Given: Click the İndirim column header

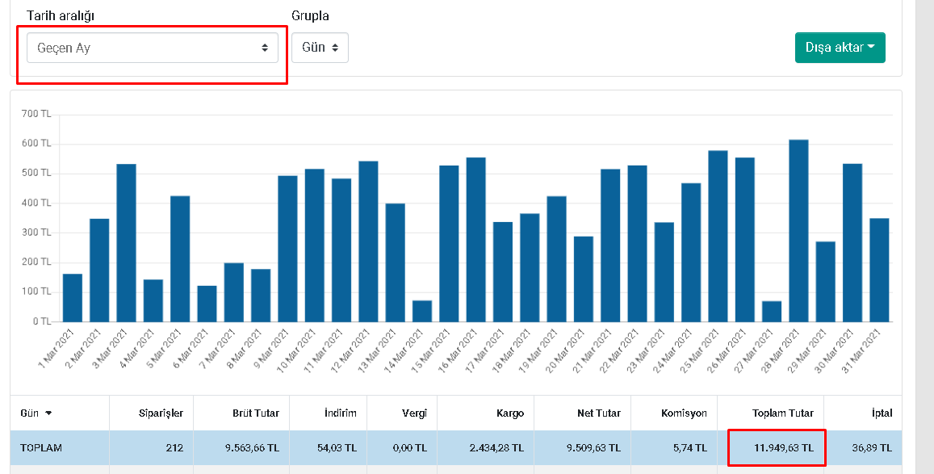Looking at the screenshot, I should coord(341,413).
